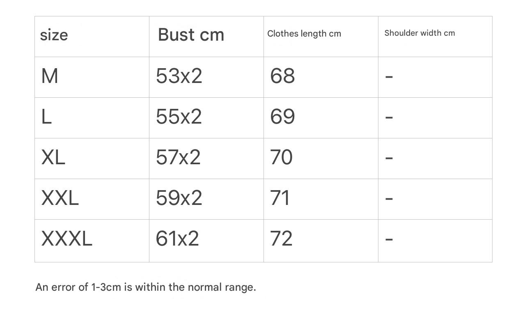This screenshot has height=324, width=527.
Task: Click the clothes length value 71
Action: pos(280,198)
